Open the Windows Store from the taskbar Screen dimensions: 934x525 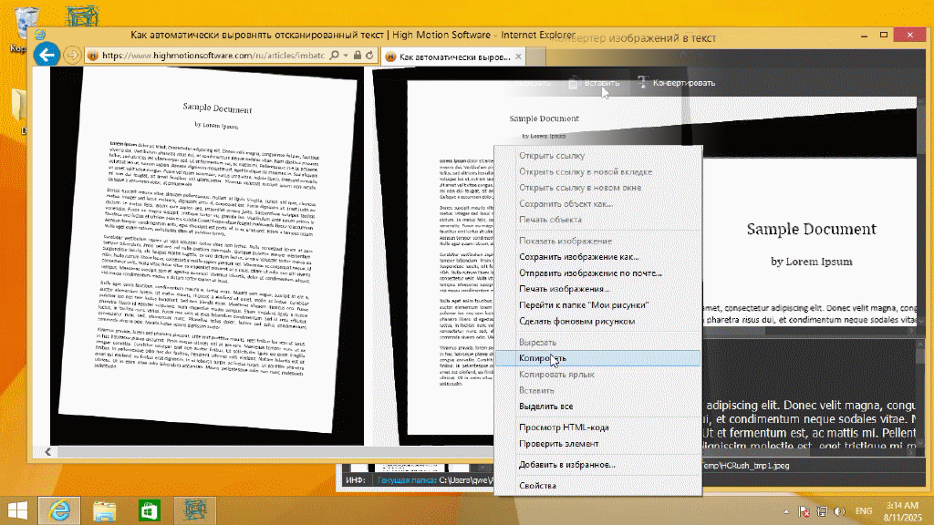pyautogui.click(x=149, y=510)
